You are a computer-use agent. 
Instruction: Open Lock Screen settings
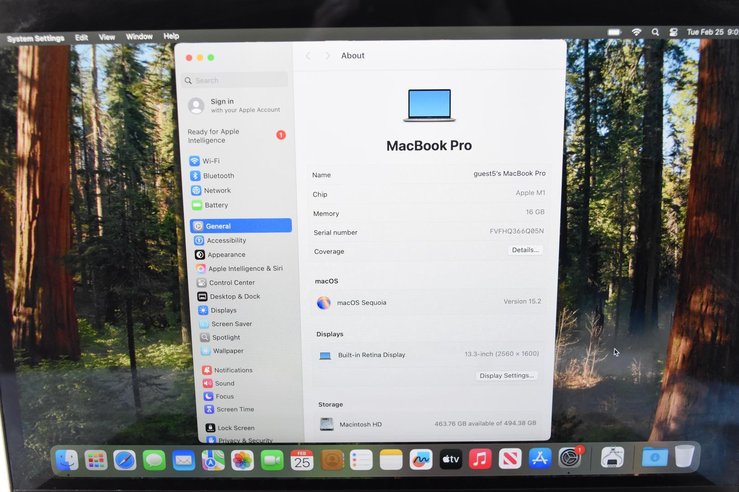click(230, 428)
